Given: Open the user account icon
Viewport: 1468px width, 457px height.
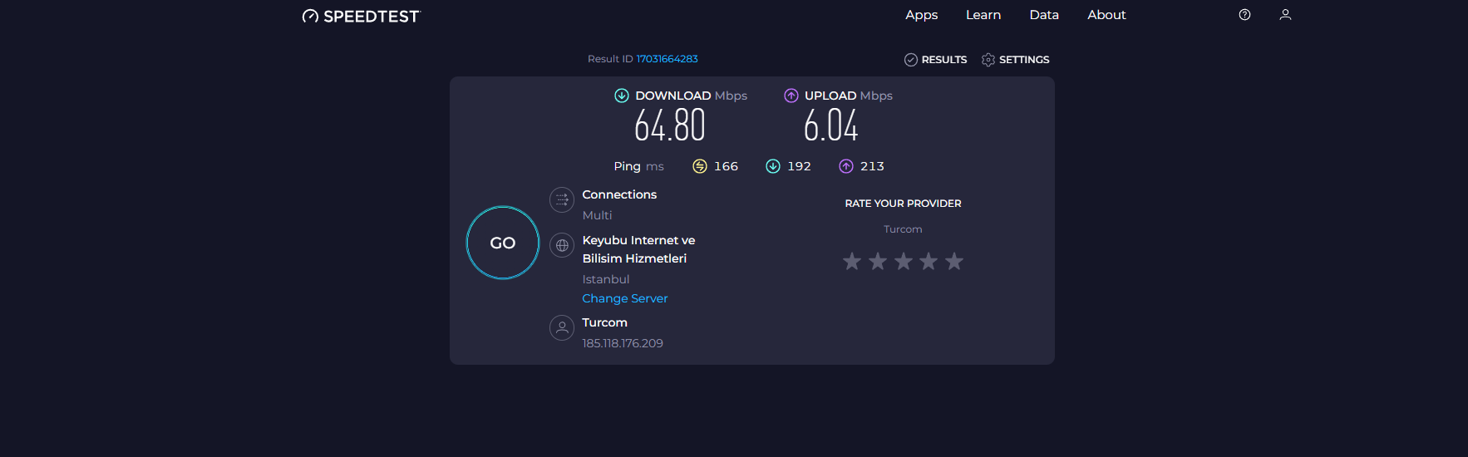Looking at the screenshot, I should [1285, 15].
